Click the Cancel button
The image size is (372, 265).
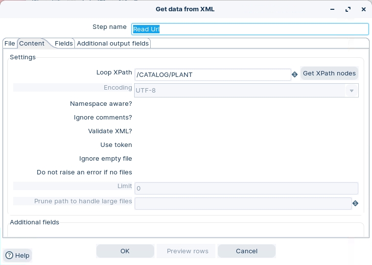tap(247, 251)
